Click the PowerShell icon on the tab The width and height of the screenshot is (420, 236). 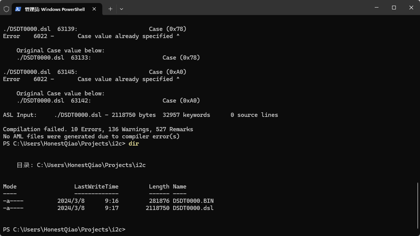[18, 9]
